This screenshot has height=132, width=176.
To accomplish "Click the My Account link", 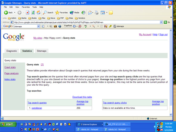I will coord(145,34).
